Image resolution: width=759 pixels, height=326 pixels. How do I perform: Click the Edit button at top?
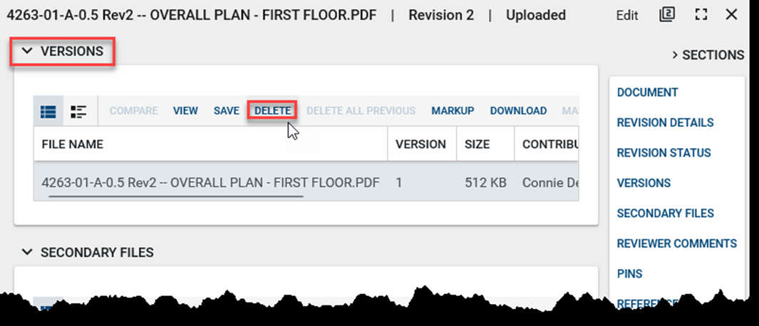[x=627, y=16]
